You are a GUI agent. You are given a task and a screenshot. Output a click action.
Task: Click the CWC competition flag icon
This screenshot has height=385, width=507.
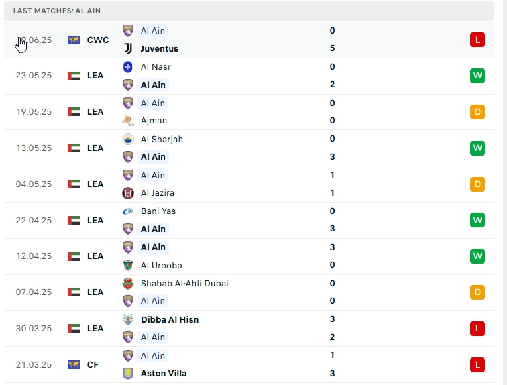click(x=74, y=40)
